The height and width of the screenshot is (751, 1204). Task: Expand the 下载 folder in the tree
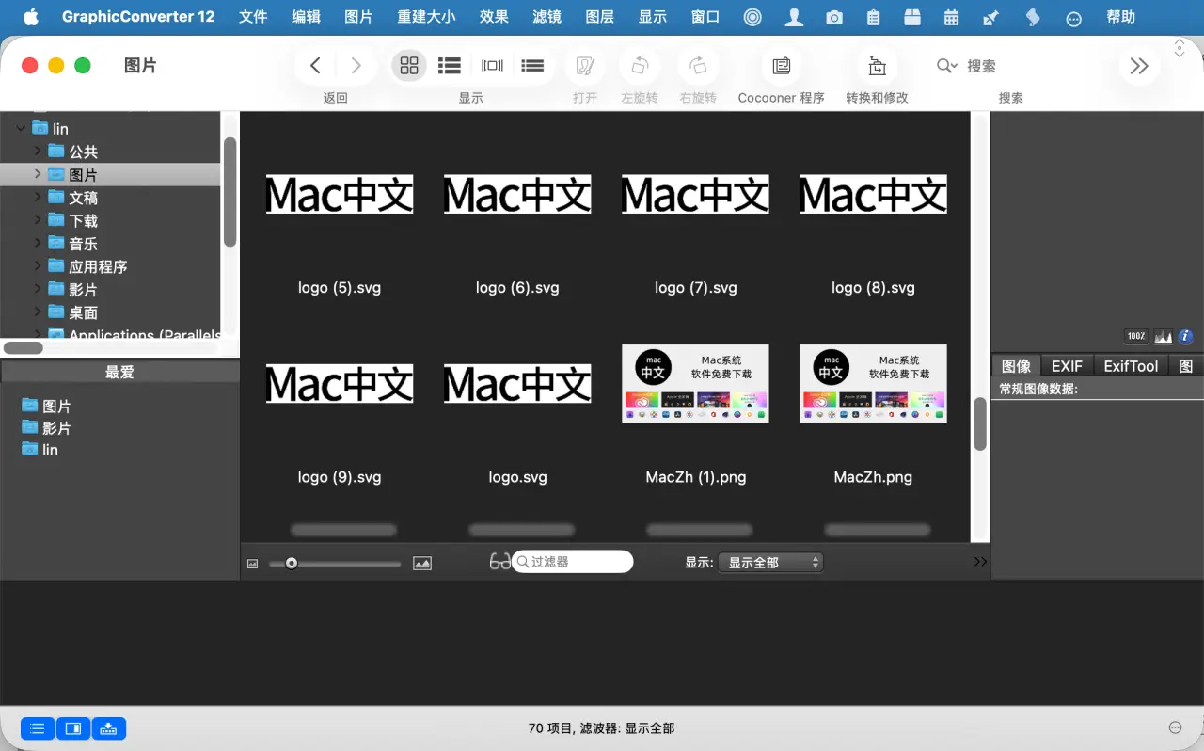pyautogui.click(x=38, y=220)
